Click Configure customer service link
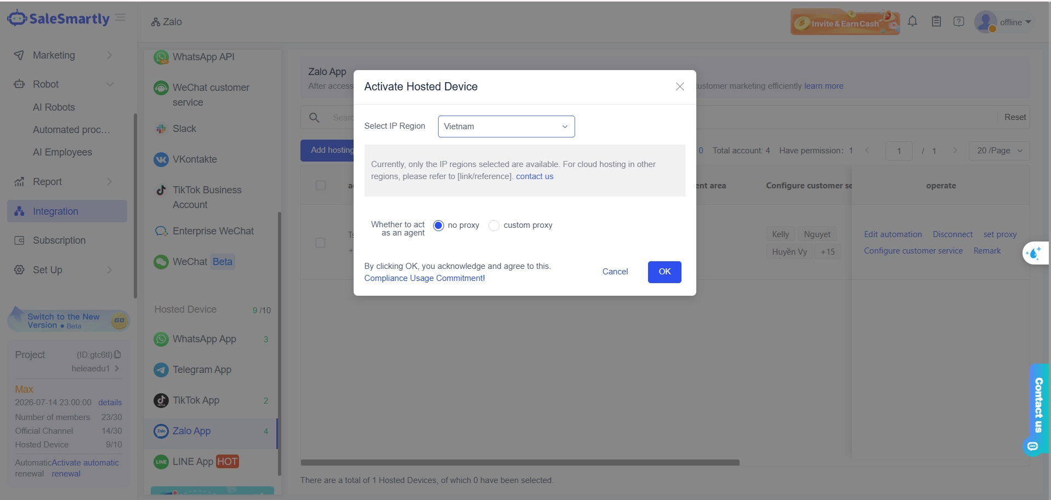Image resolution: width=1051 pixels, height=500 pixels. click(x=913, y=251)
